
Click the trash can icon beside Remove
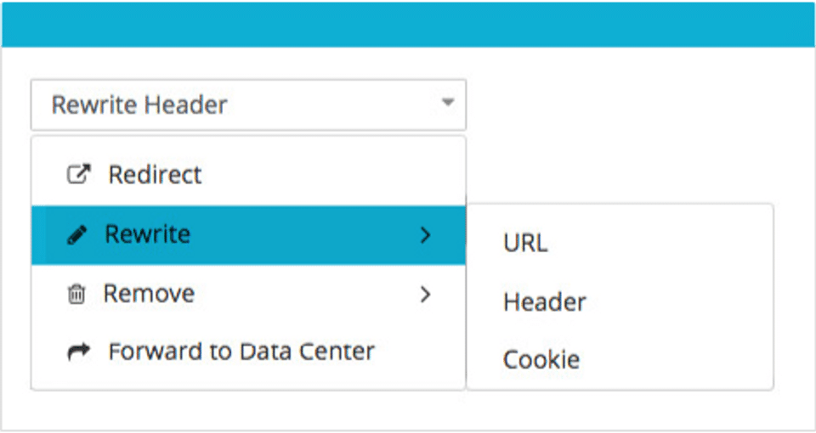(x=76, y=295)
